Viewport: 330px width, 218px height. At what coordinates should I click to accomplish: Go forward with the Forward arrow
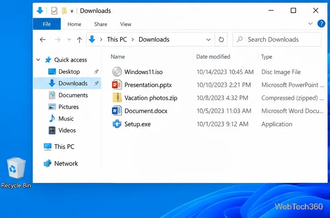click(x=57, y=39)
